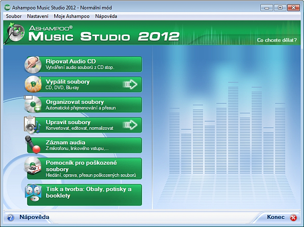Click the blue question mark help icon
304x227 pixels.
tap(11, 218)
